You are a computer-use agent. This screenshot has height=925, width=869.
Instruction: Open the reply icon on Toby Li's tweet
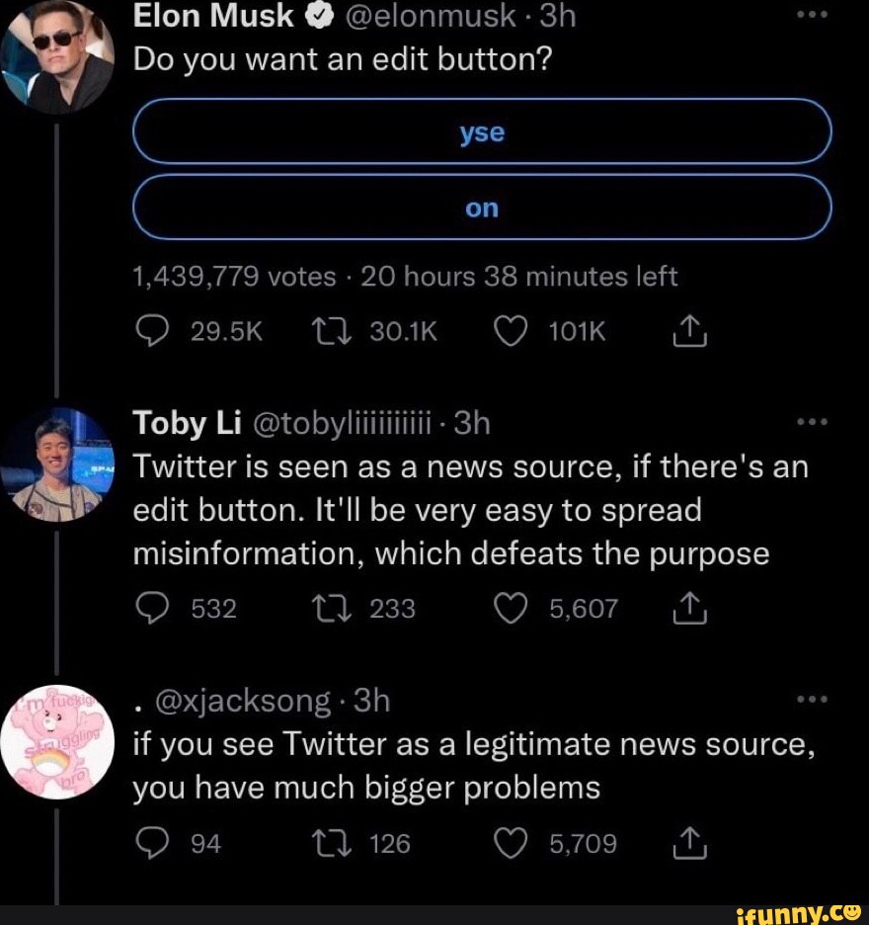click(153, 609)
